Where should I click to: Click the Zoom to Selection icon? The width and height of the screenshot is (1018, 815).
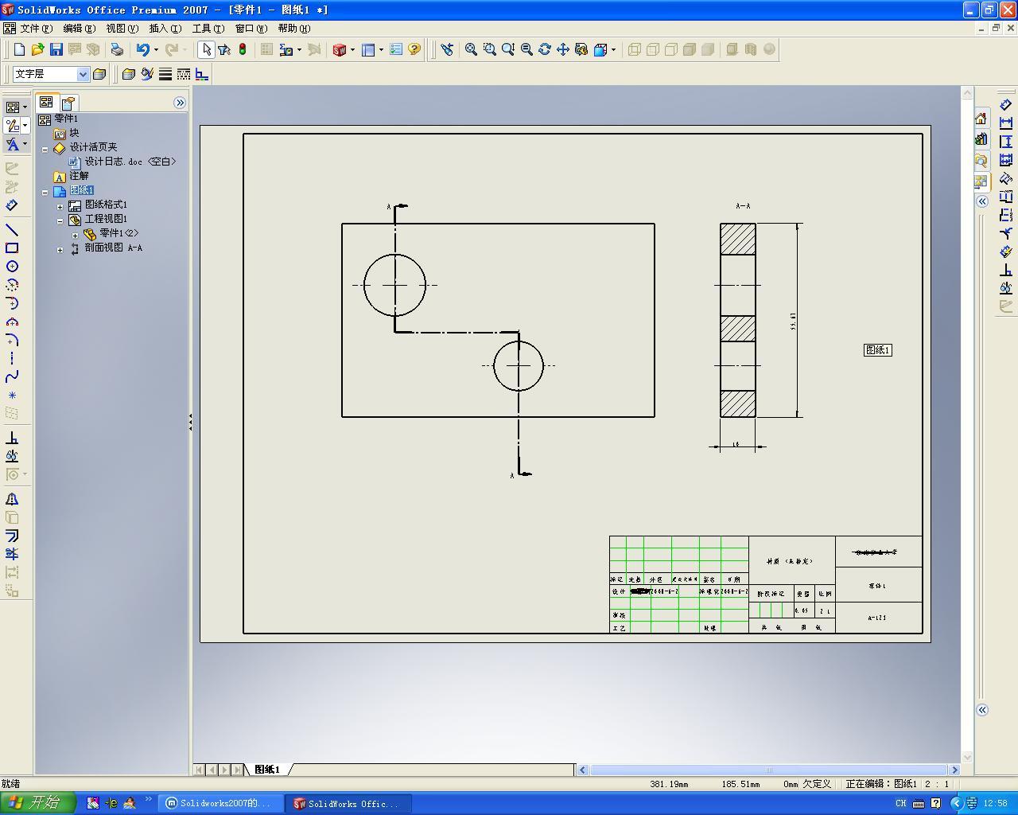pos(526,49)
